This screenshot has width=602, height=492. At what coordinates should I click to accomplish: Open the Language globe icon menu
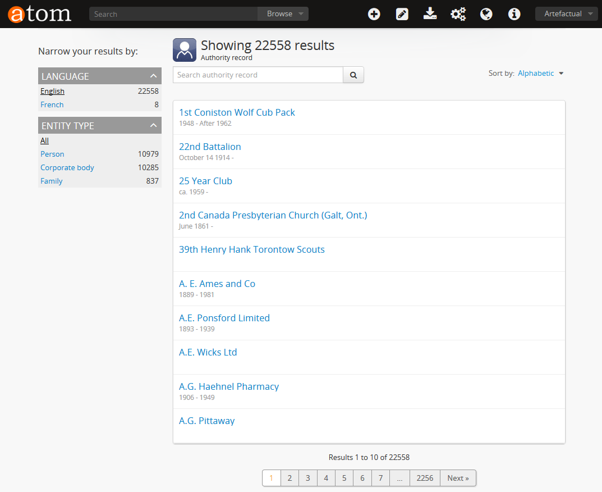point(486,14)
